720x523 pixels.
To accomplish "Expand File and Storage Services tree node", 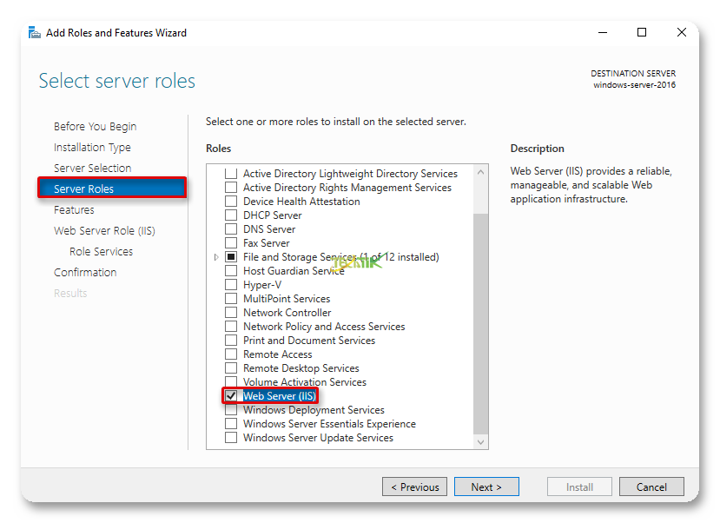I will pos(216,257).
